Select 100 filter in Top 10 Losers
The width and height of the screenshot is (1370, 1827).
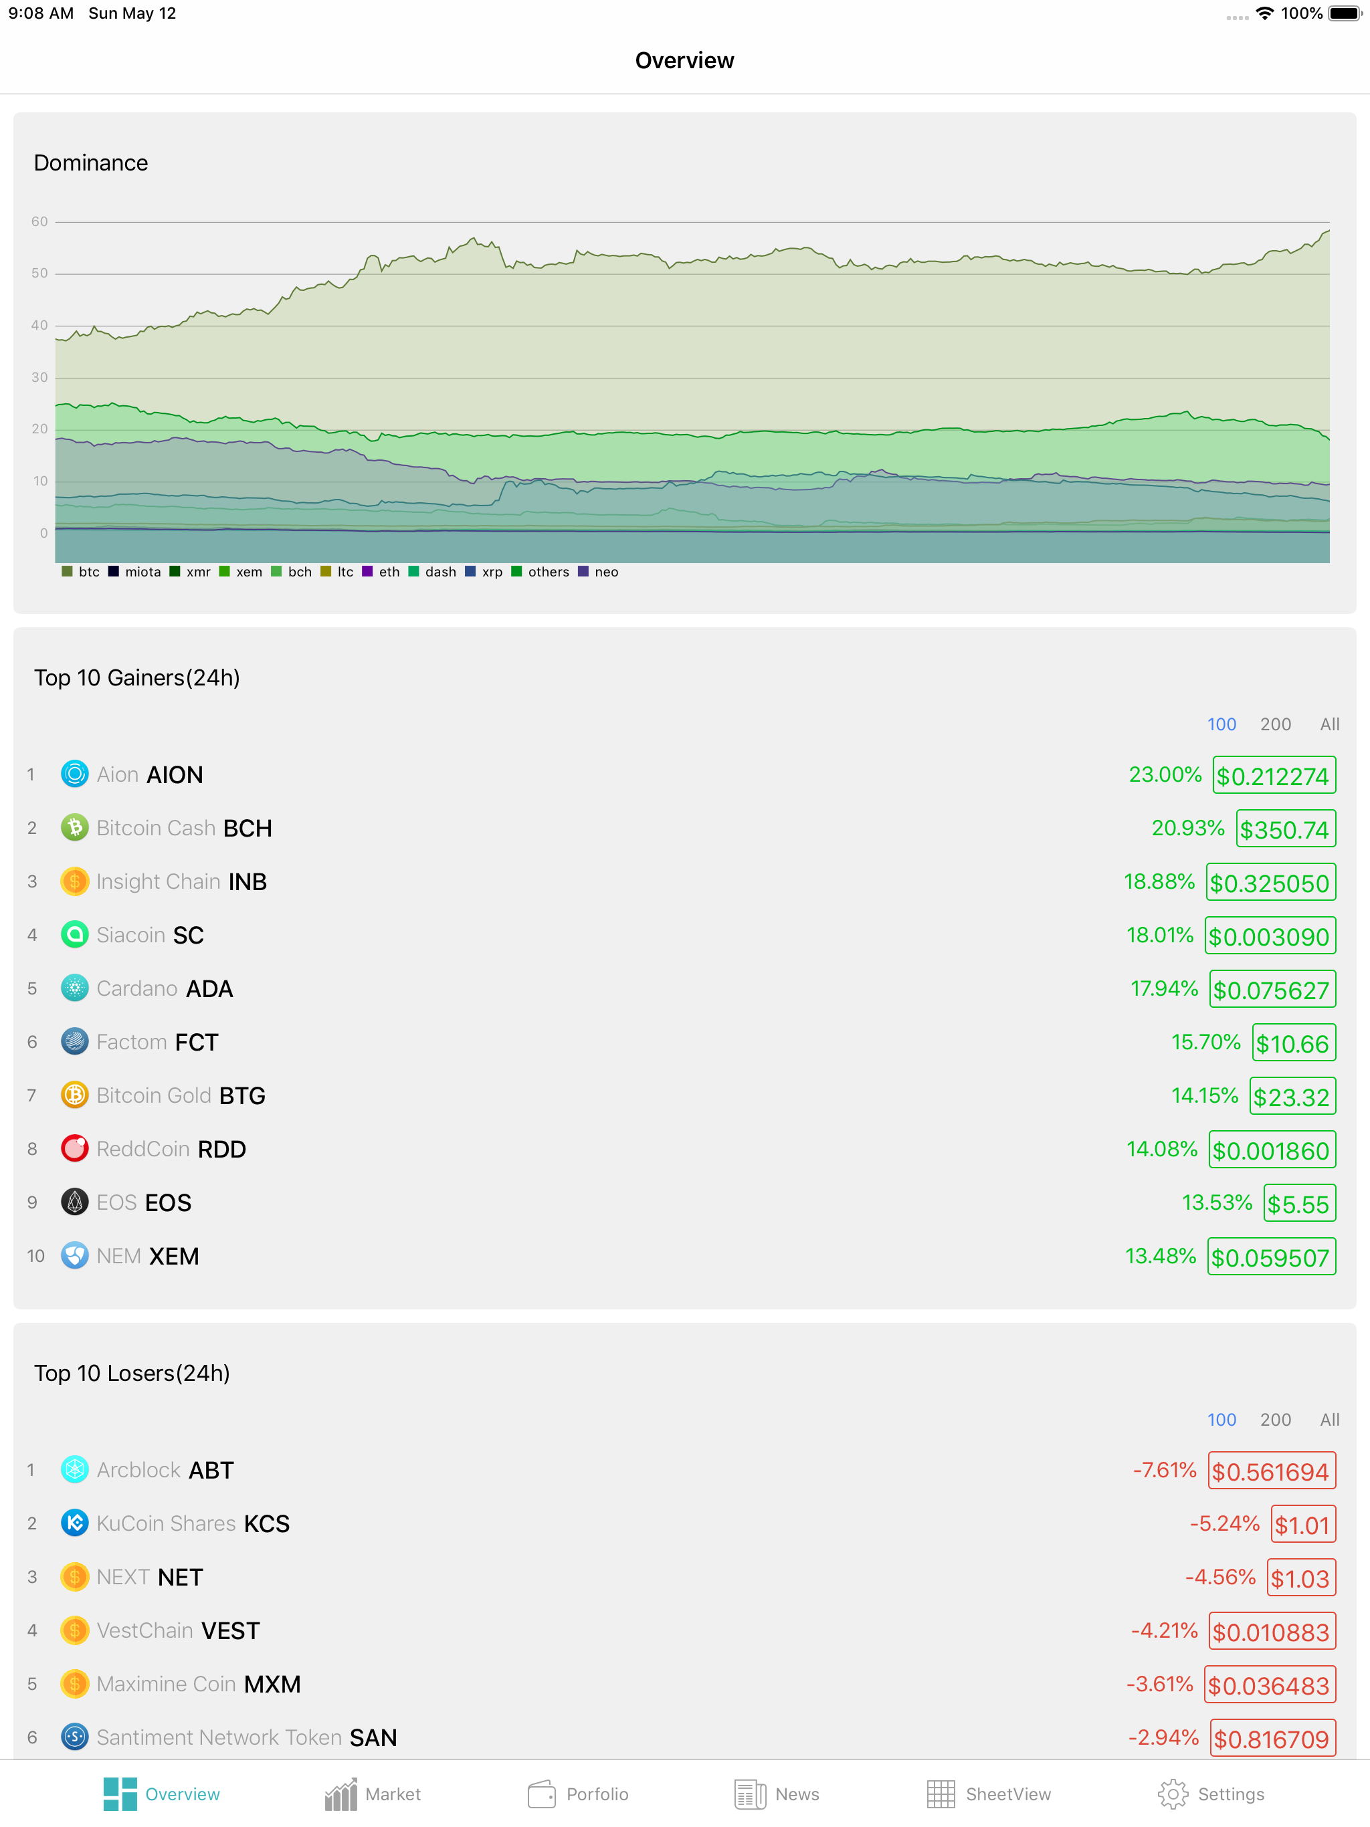pyautogui.click(x=1221, y=1420)
